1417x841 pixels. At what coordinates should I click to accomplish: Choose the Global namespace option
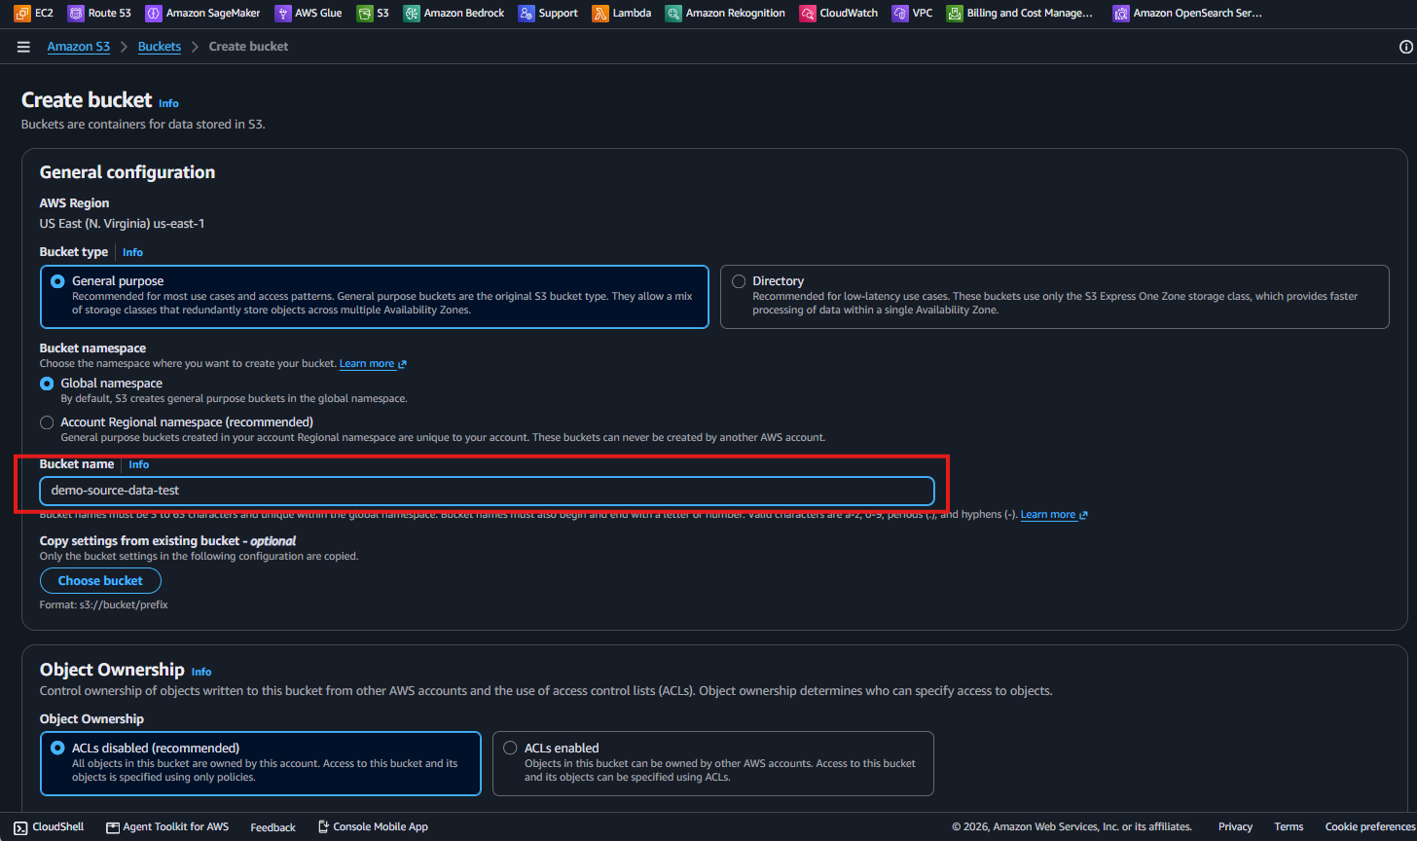pyautogui.click(x=47, y=384)
